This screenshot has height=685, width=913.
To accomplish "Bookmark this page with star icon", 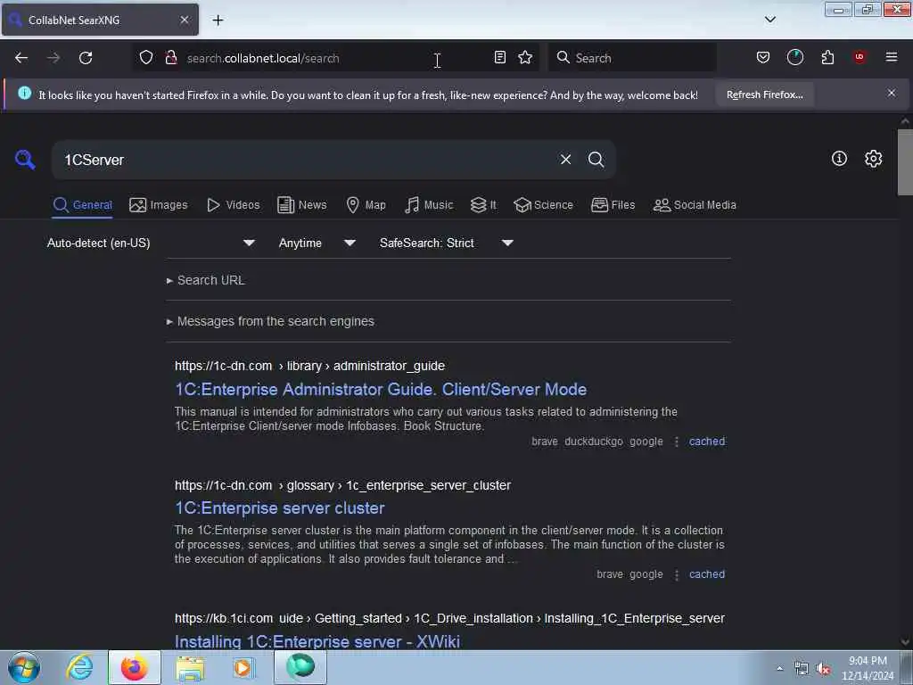I will (x=525, y=57).
